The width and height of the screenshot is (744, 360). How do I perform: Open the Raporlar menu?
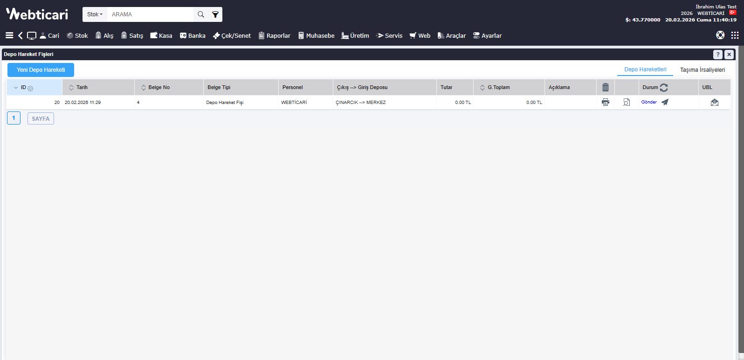(x=275, y=35)
